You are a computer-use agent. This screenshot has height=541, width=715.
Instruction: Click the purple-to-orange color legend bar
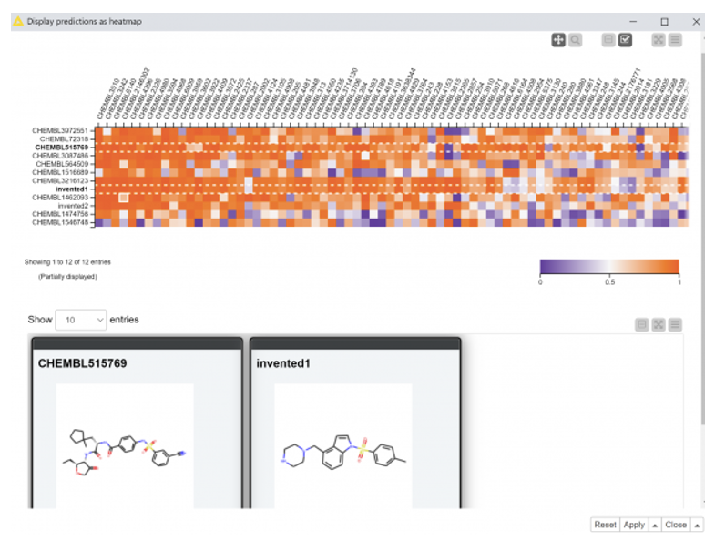coord(609,266)
